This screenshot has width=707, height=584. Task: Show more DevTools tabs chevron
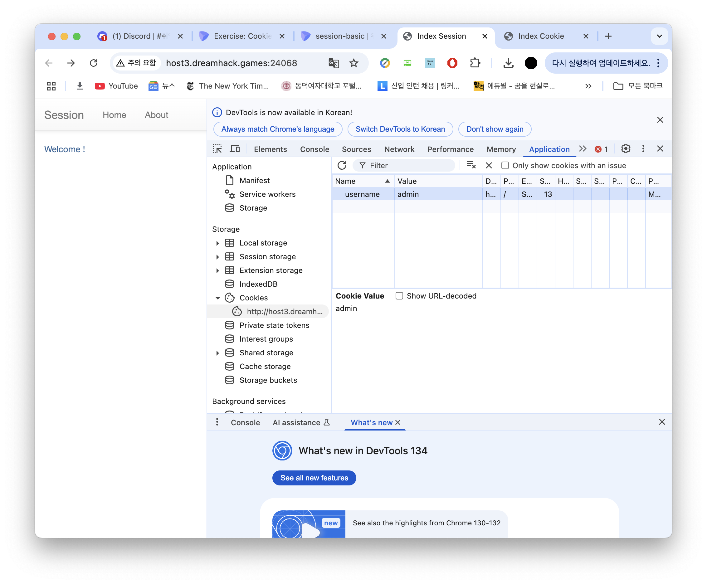(x=583, y=149)
